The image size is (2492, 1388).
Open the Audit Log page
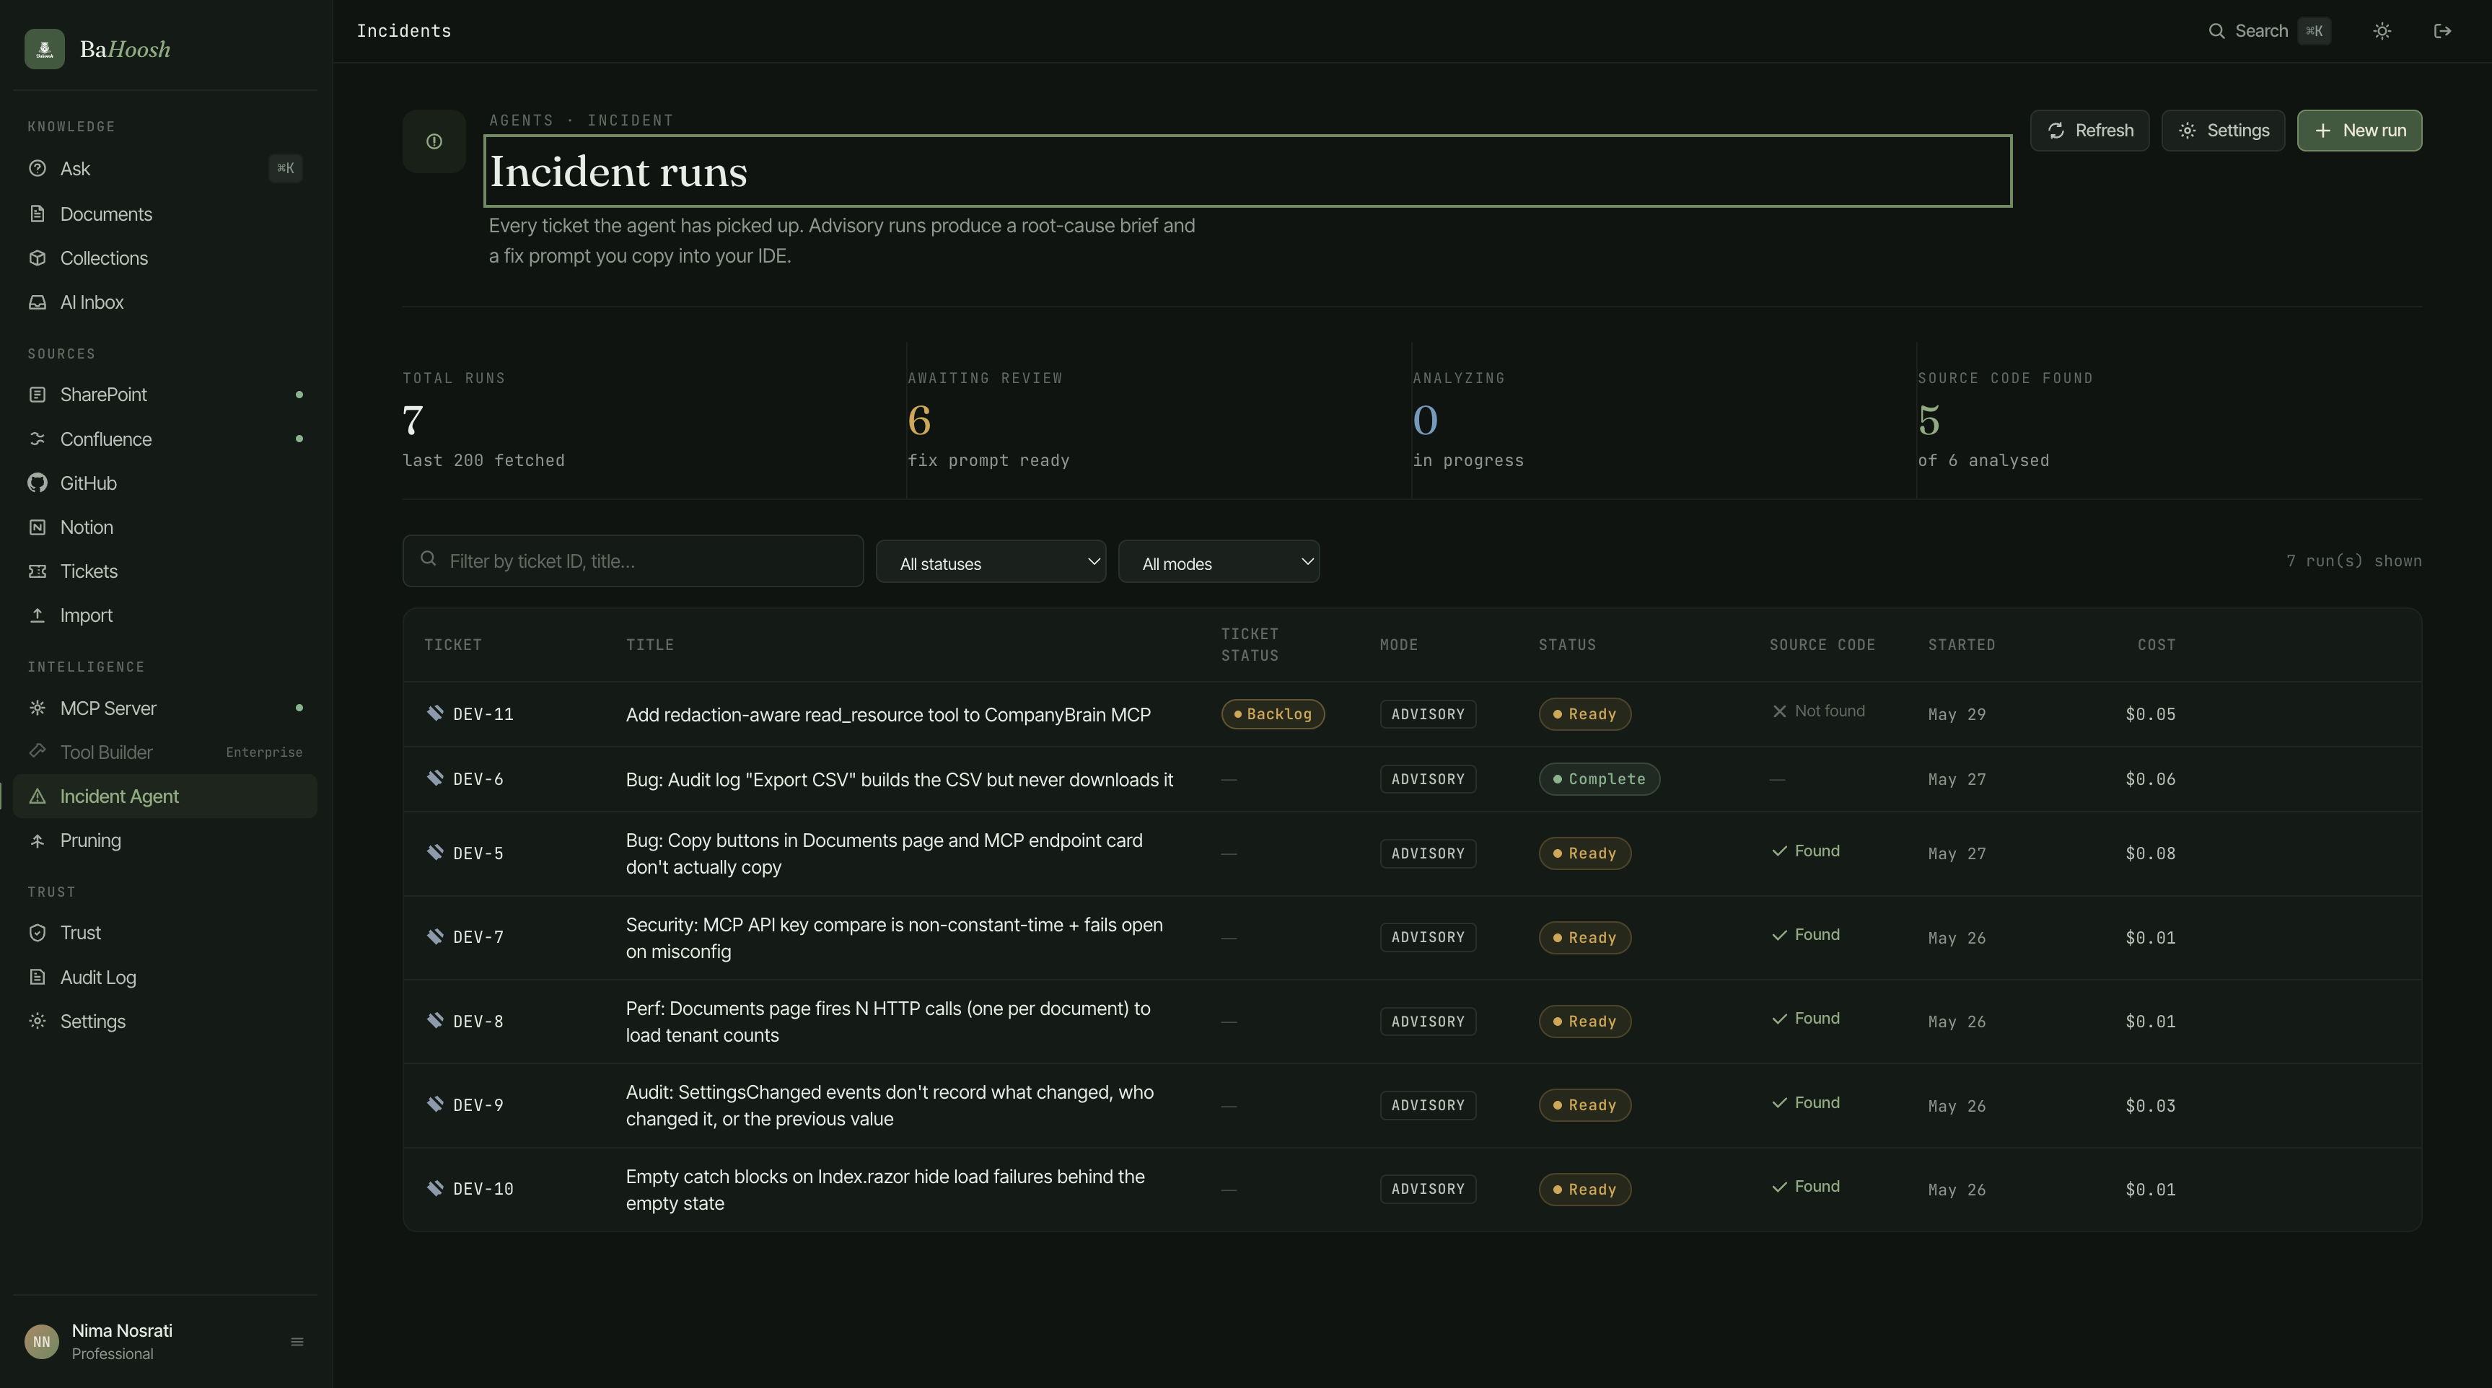tap(164, 977)
